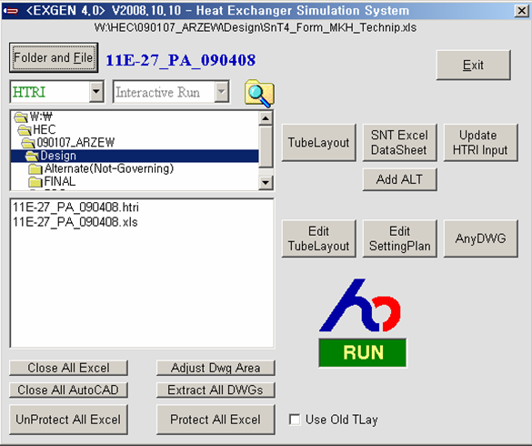This screenshot has width=532, height=446.
Task: Click the magnifier folder search icon
Action: click(x=259, y=94)
